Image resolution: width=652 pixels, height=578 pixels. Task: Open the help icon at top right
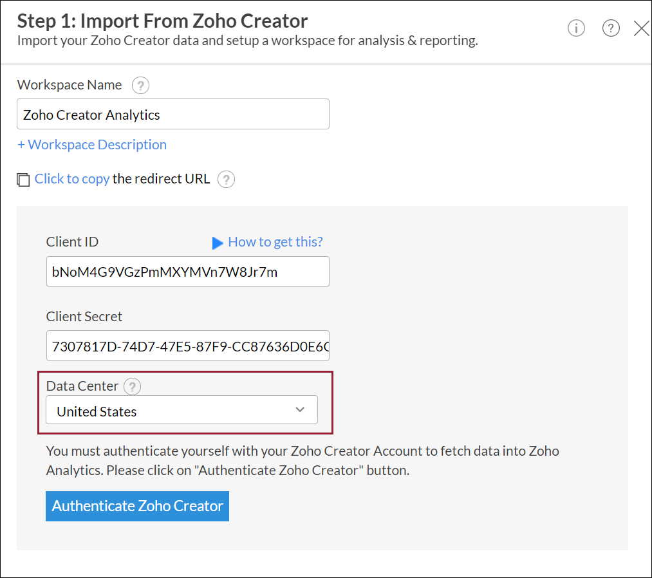coord(611,28)
